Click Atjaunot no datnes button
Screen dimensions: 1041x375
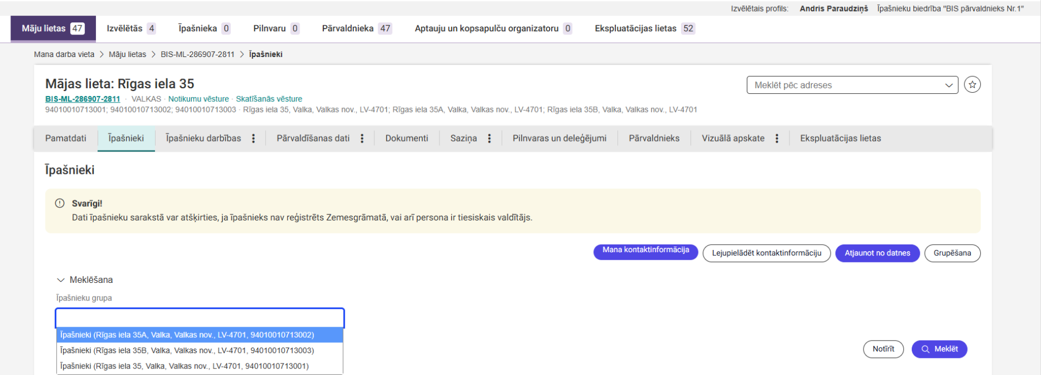pos(877,253)
